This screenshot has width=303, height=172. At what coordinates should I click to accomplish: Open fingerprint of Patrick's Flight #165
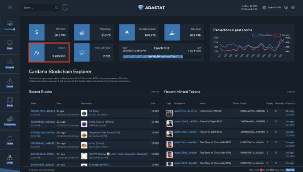pyautogui.click(x=186, y=122)
